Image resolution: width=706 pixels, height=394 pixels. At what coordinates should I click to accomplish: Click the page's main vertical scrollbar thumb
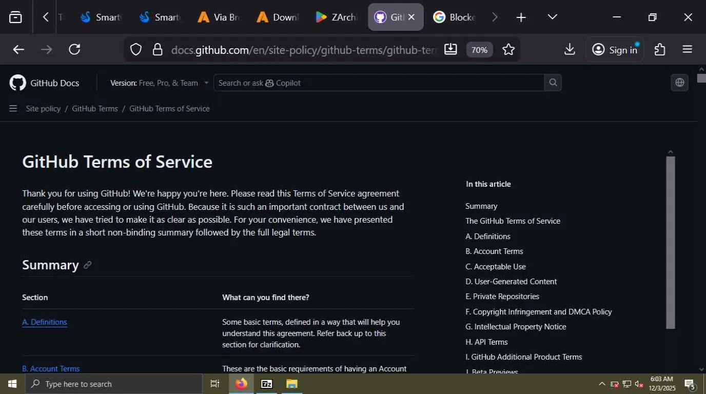701,78
